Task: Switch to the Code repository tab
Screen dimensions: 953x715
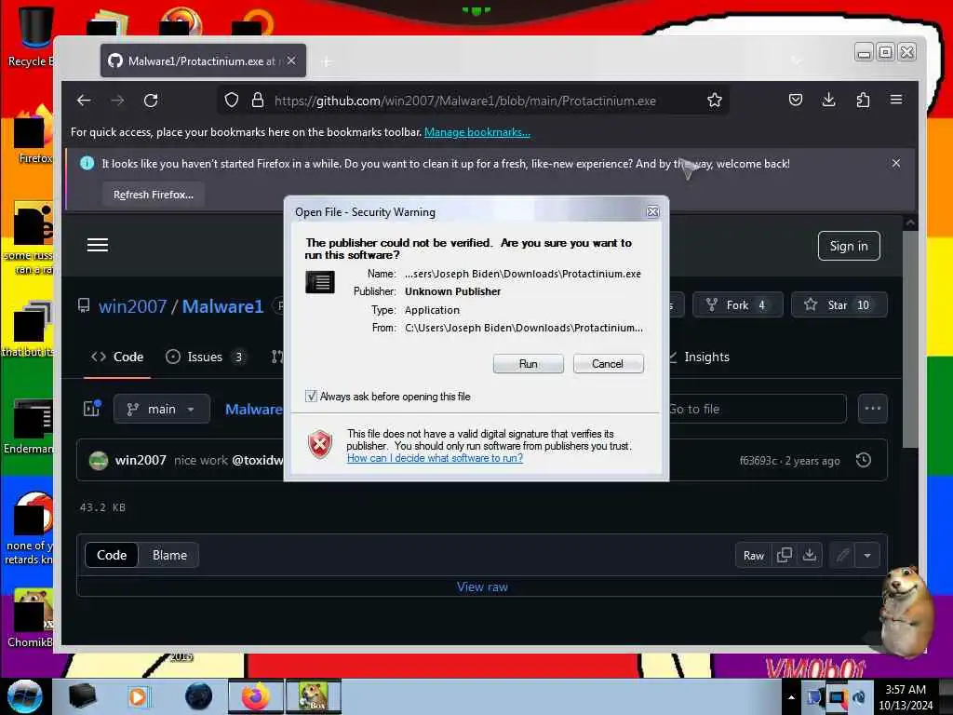Action: tap(117, 357)
